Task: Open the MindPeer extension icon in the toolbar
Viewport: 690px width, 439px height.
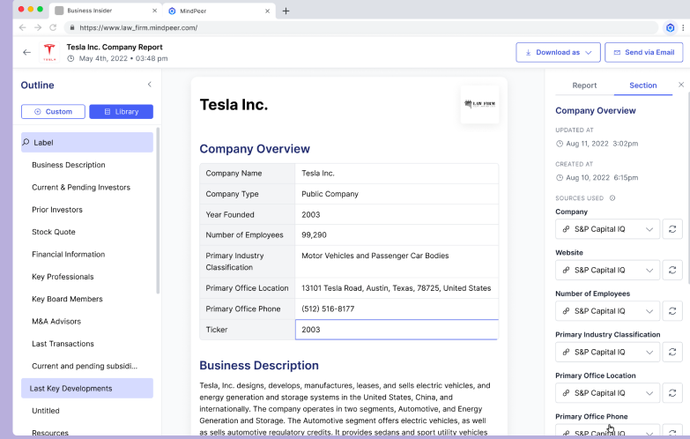Action: (670, 27)
